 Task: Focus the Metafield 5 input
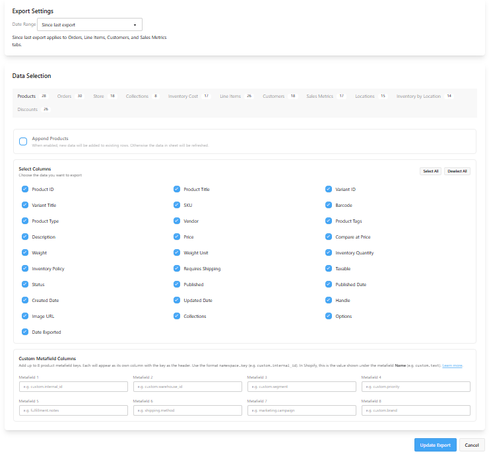[73, 410]
